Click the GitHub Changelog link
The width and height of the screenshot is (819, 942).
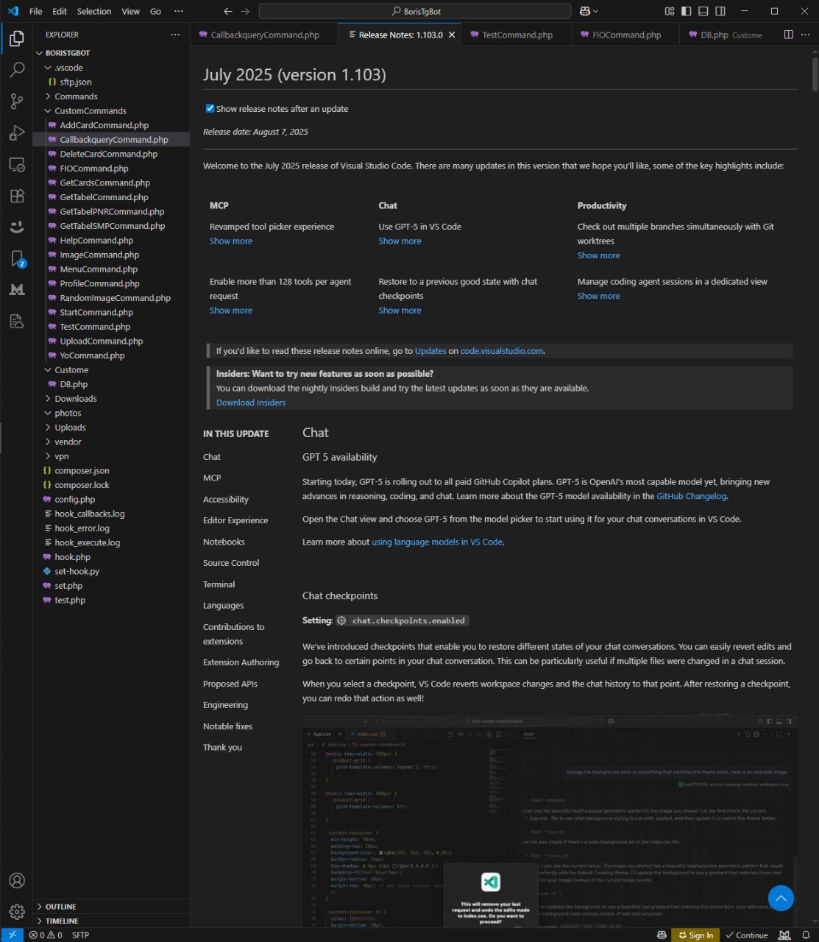point(691,496)
